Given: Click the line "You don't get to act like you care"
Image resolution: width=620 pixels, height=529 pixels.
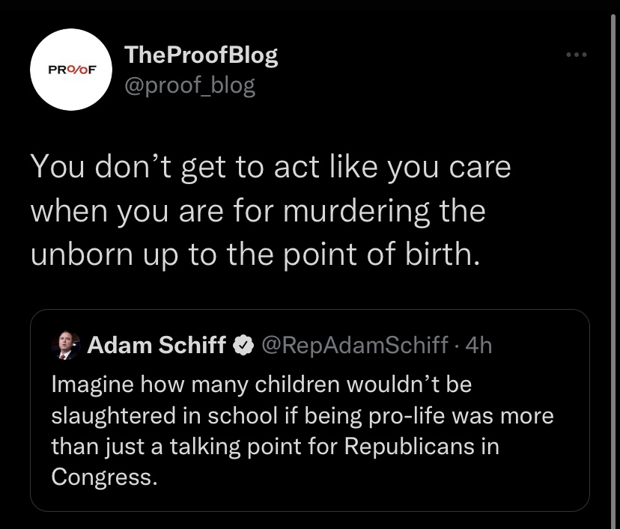Looking at the screenshot, I should point(270,167).
